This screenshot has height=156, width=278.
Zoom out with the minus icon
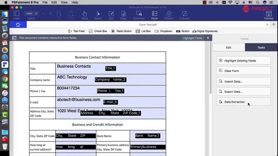point(43,13)
